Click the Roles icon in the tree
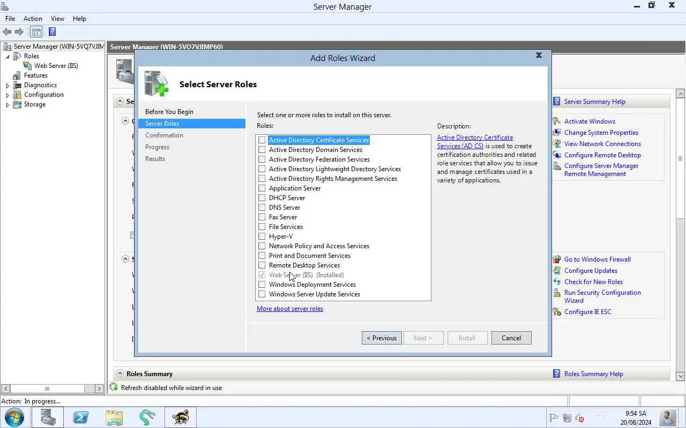The image size is (686, 428). 17,56
